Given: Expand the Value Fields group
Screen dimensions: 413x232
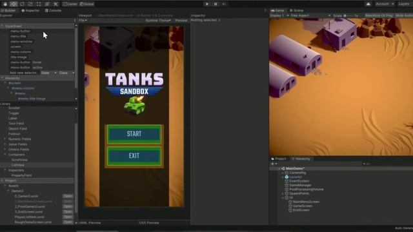Looking at the screenshot, I should 5,144.
